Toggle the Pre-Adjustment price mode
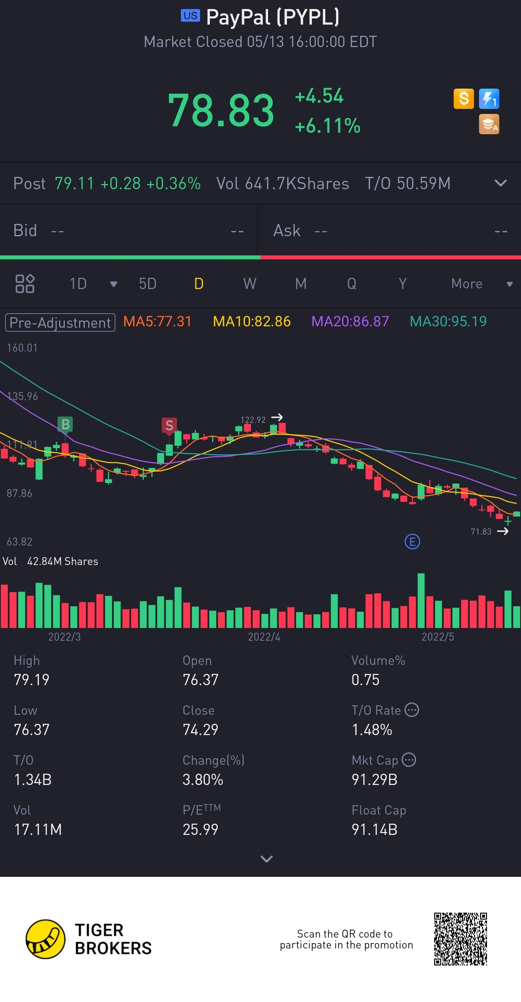This screenshot has height=1002, width=521. 60,322
